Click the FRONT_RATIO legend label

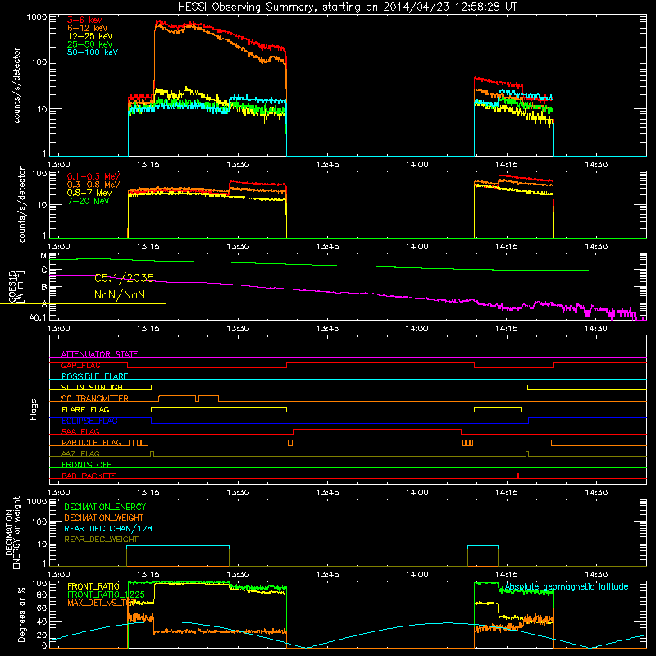coord(93,586)
